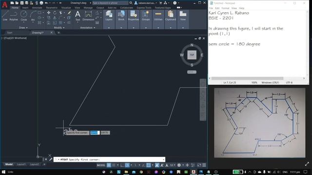This screenshot has width=312, height=175.
Task: Switch to the Layout1 tab
Action: click(x=21, y=164)
